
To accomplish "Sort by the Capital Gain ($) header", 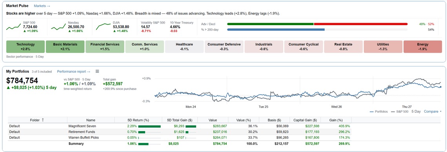I will click(x=305, y=120).
